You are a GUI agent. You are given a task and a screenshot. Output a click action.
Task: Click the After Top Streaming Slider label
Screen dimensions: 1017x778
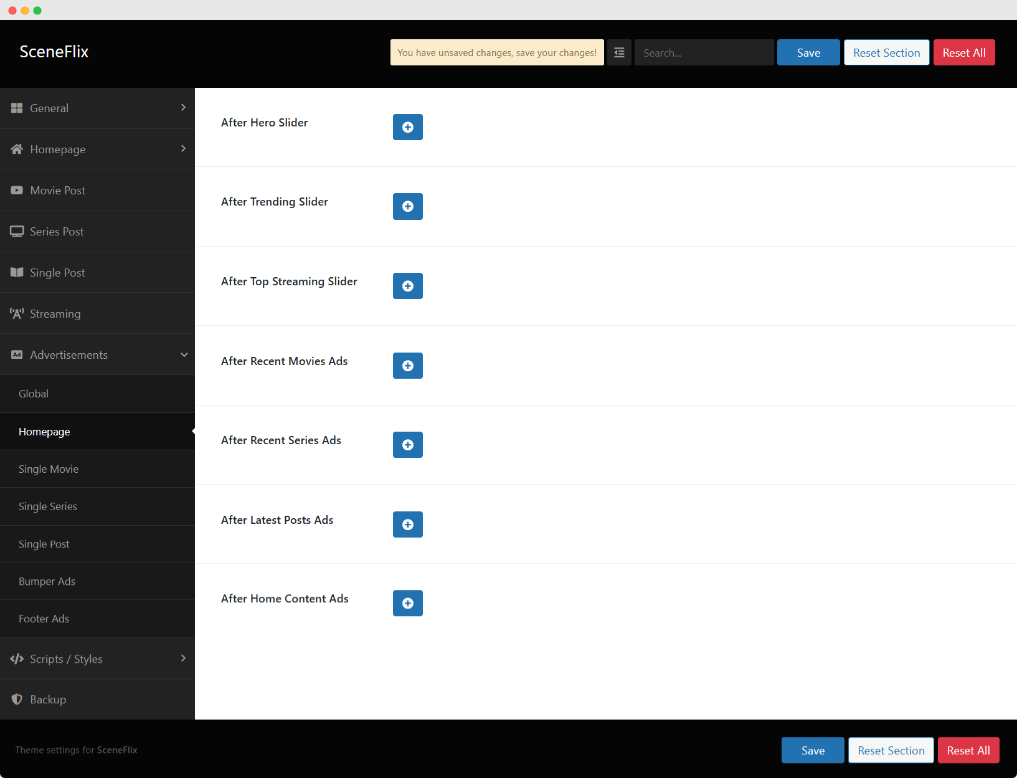pyautogui.click(x=289, y=282)
